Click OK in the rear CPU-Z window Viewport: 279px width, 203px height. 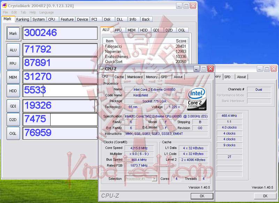(x=265, y=196)
